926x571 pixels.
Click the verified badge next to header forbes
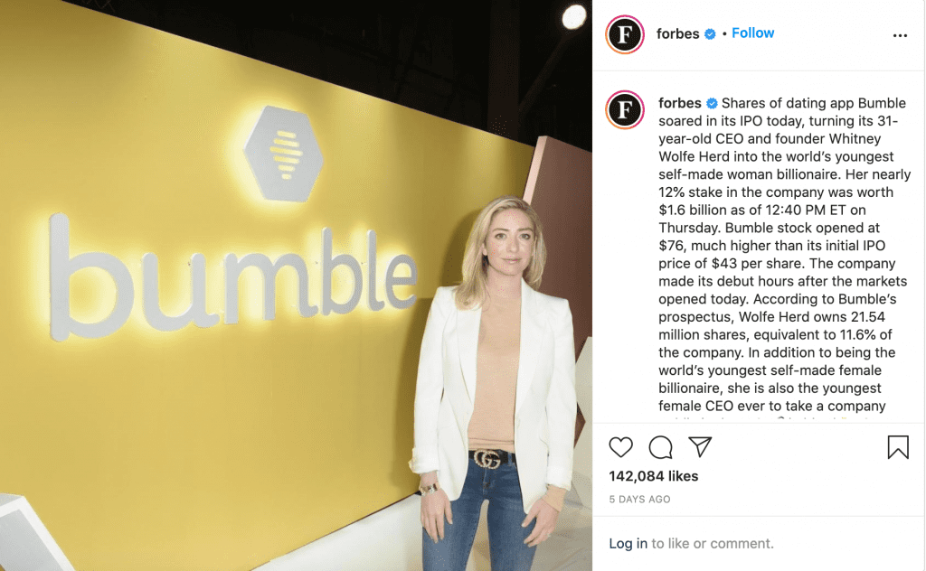[710, 34]
